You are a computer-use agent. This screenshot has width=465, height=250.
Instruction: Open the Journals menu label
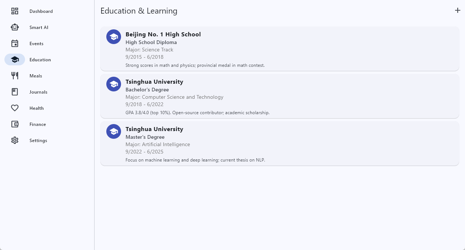(x=39, y=92)
